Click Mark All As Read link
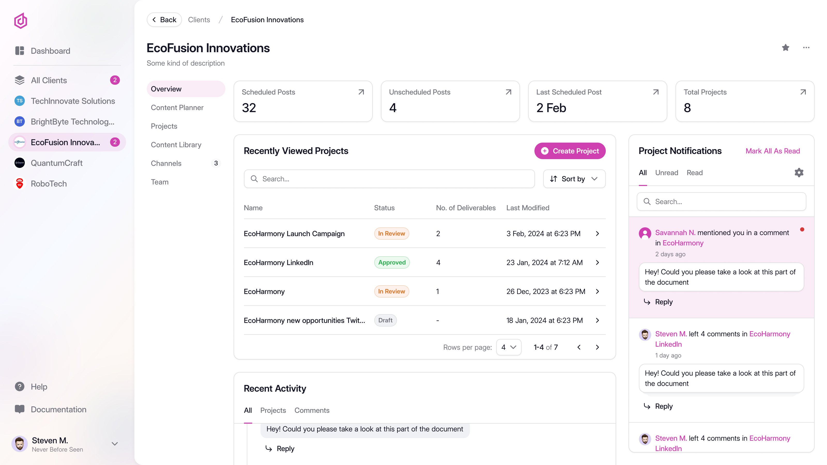 pyautogui.click(x=772, y=151)
